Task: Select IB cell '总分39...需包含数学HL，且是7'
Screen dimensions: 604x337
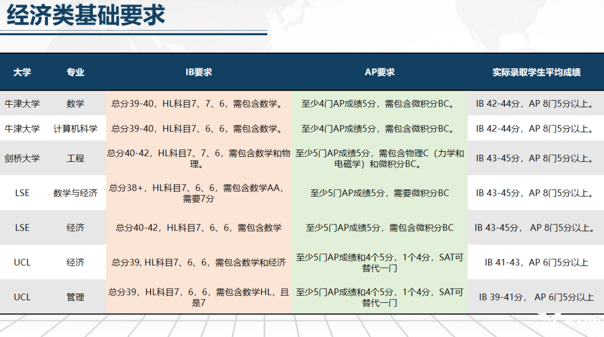Action: click(x=199, y=297)
